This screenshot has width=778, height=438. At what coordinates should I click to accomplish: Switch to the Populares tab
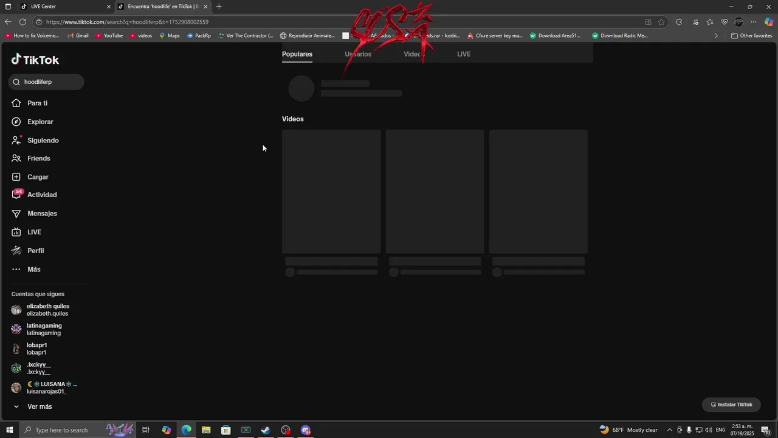click(297, 54)
